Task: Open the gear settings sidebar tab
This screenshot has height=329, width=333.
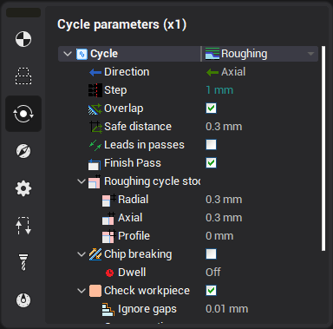Action: point(23,188)
